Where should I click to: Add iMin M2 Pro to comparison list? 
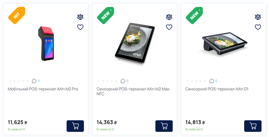(80, 17)
